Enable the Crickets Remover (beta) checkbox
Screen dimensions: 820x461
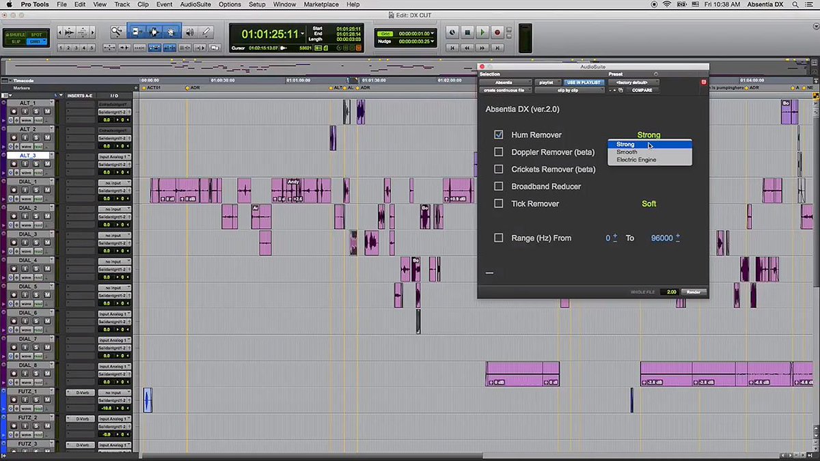pyautogui.click(x=499, y=169)
